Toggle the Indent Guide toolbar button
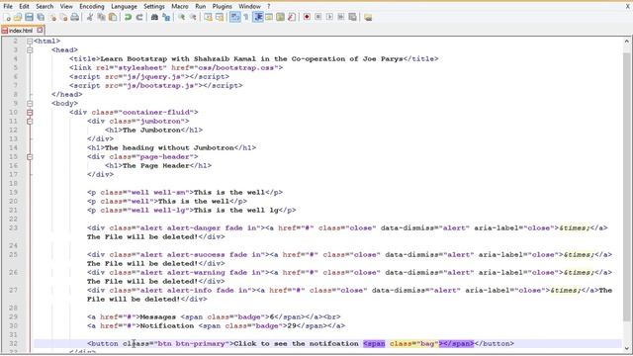Screen dimensions: 633x356 (x=257, y=17)
